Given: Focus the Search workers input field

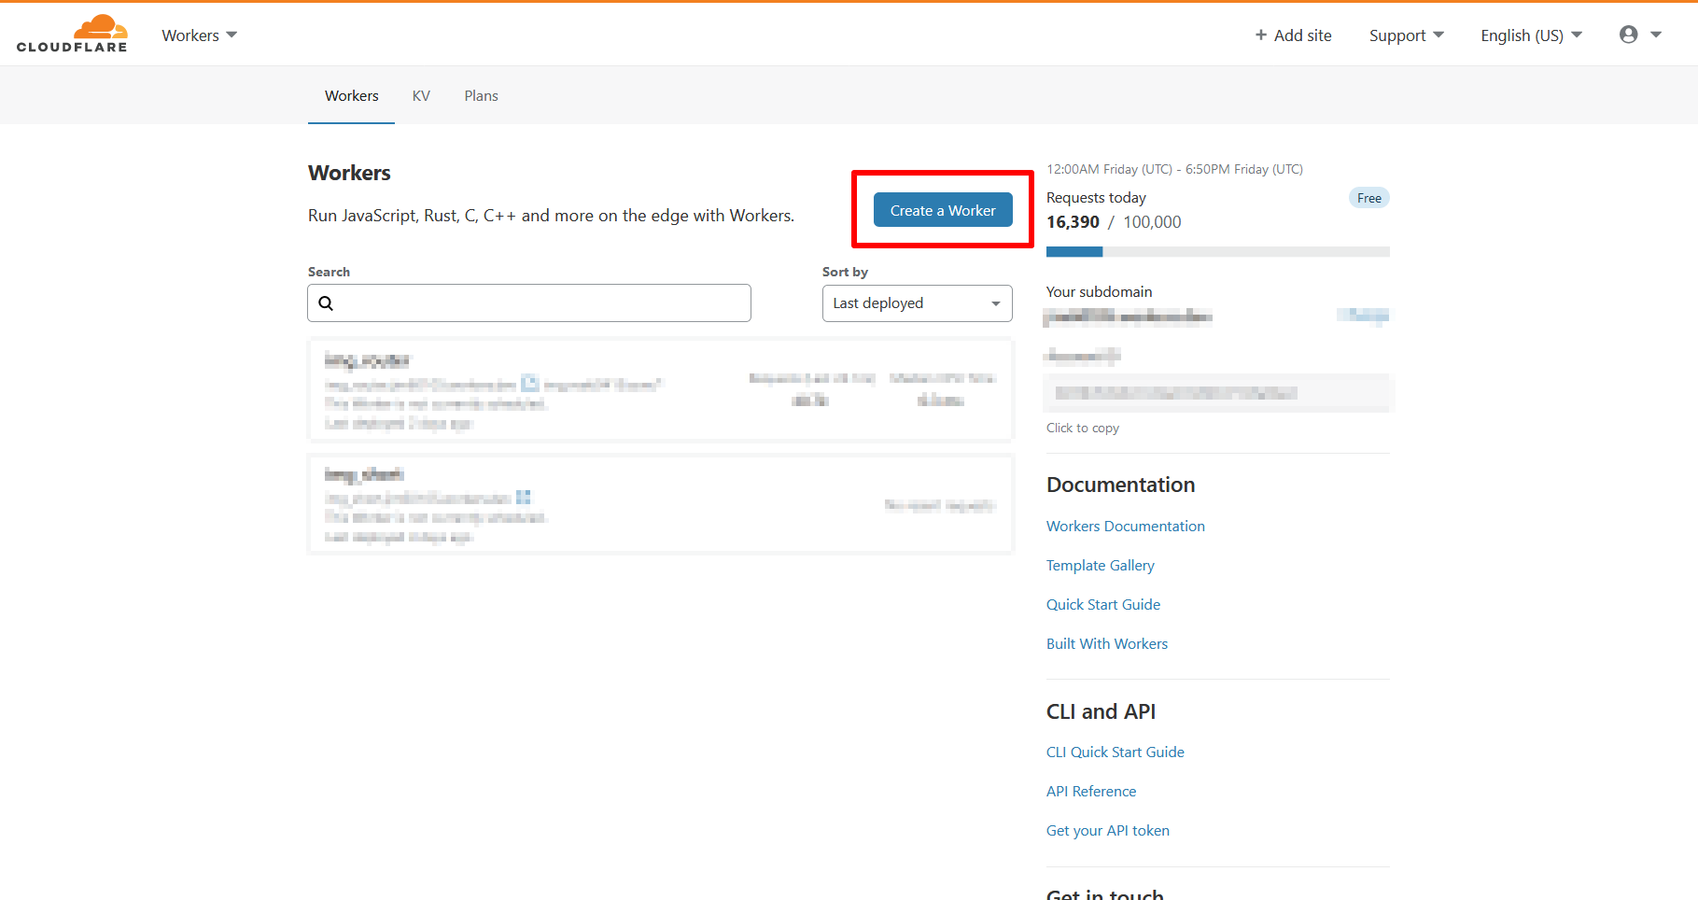Looking at the screenshot, I should (x=541, y=303).
